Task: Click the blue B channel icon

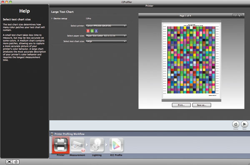Action: 96,31
